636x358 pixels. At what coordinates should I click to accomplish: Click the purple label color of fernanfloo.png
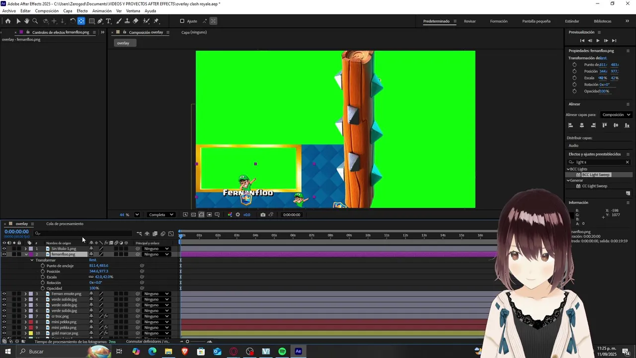(x=31, y=254)
